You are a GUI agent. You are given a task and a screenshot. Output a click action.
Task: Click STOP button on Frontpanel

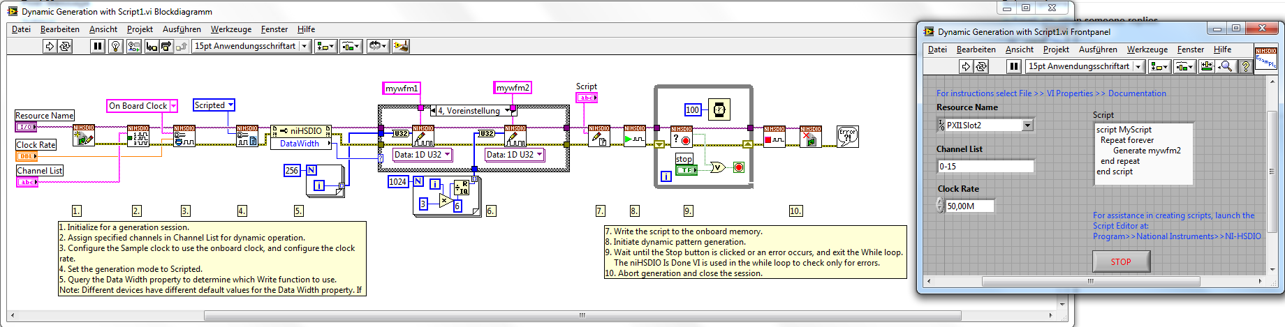pos(1121,261)
